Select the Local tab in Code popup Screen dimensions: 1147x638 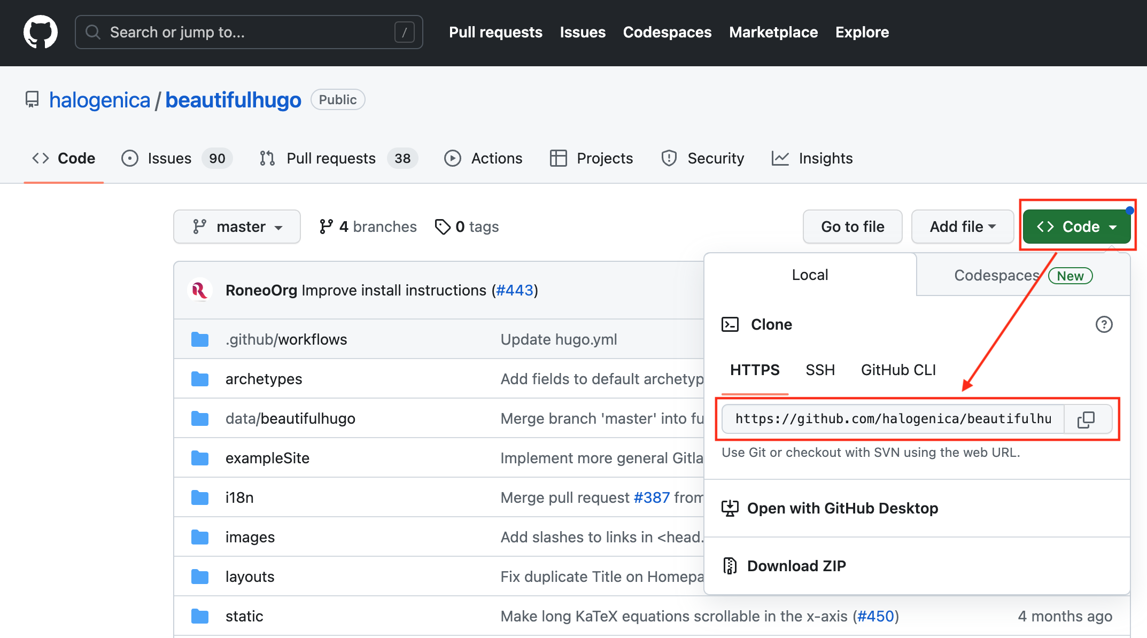[x=810, y=275]
